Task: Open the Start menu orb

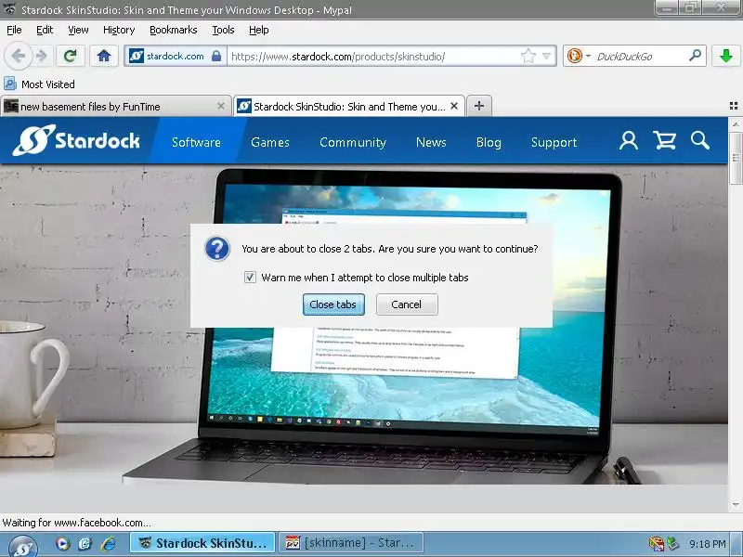Action: 21,546
